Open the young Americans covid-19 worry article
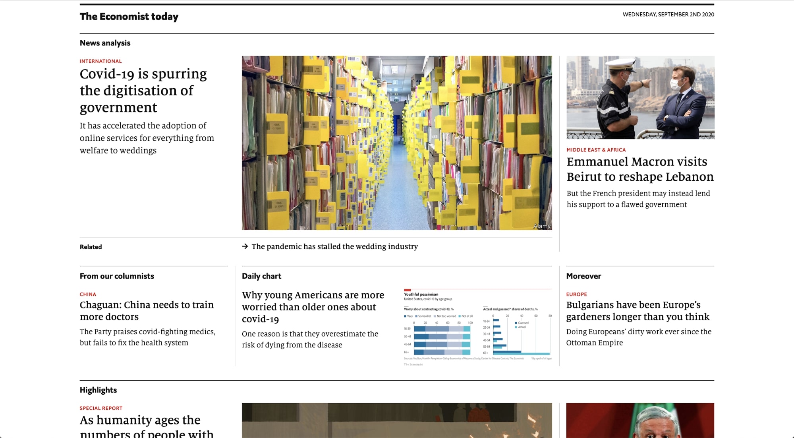The width and height of the screenshot is (794, 438). pos(313,307)
